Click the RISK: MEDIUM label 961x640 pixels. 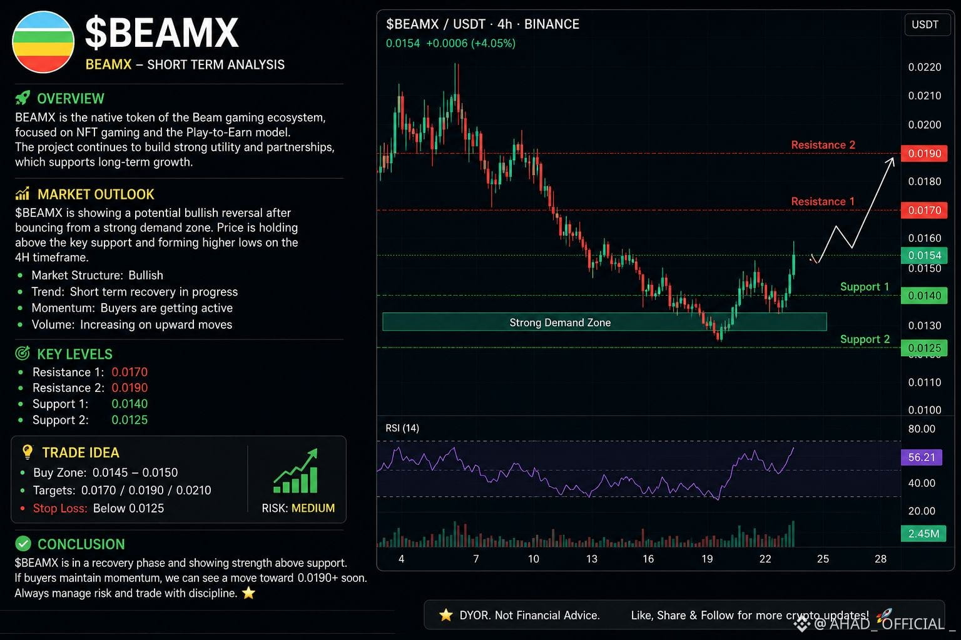tap(298, 508)
